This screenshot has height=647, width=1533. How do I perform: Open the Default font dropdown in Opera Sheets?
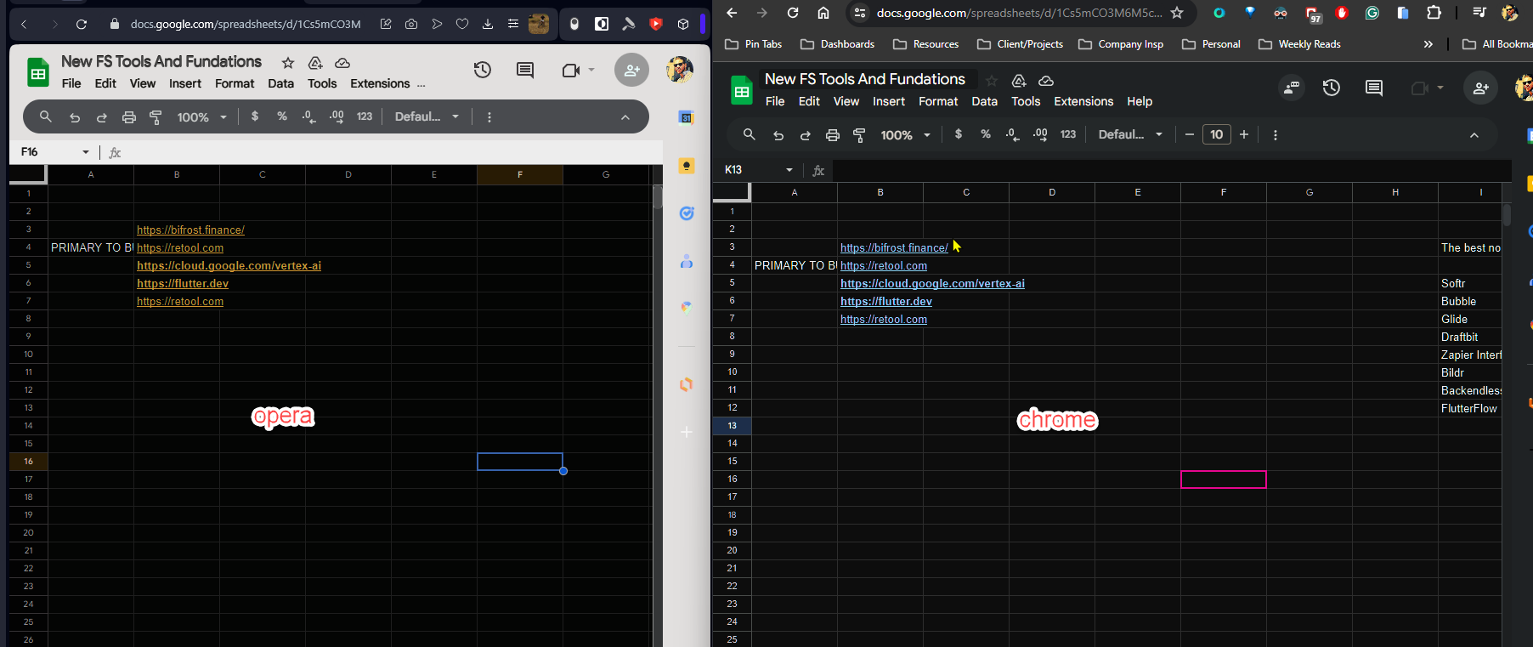coord(427,116)
